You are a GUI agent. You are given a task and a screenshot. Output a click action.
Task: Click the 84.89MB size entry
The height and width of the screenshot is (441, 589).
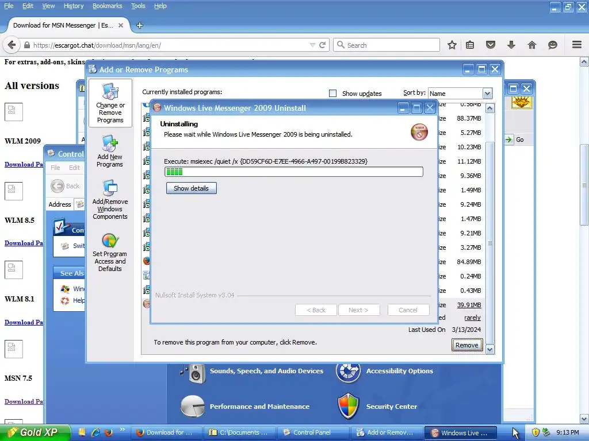tap(469, 262)
